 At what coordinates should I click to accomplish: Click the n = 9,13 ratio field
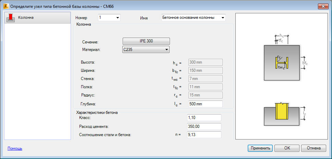pyautogui.click(x=204, y=135)
